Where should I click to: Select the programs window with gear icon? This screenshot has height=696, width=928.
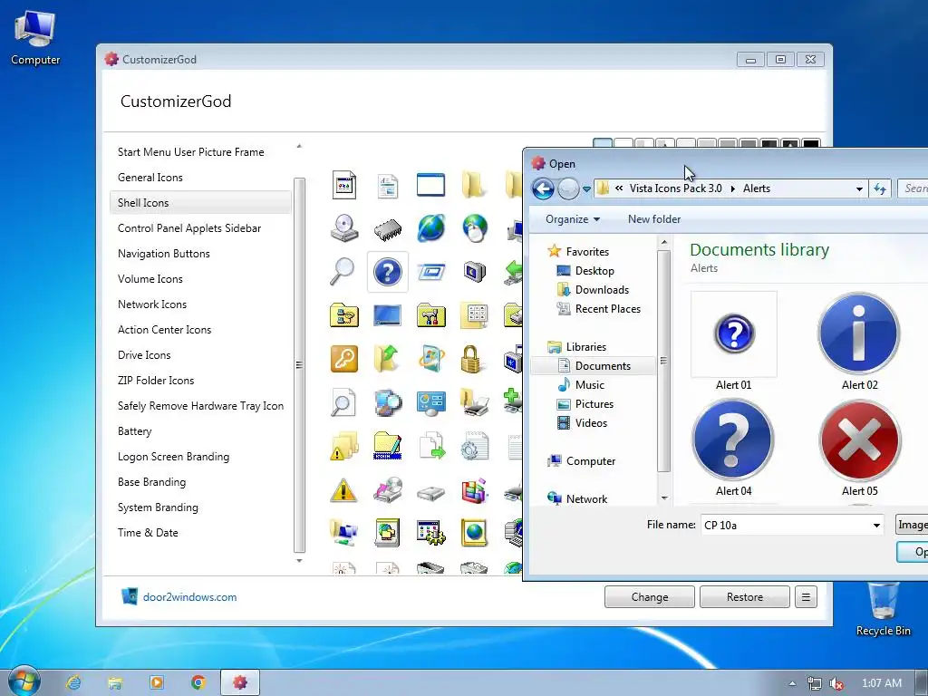tap(430, 533)
